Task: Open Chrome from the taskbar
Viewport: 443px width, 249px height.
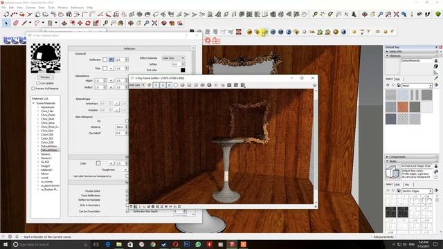Action: coord(153,244)
